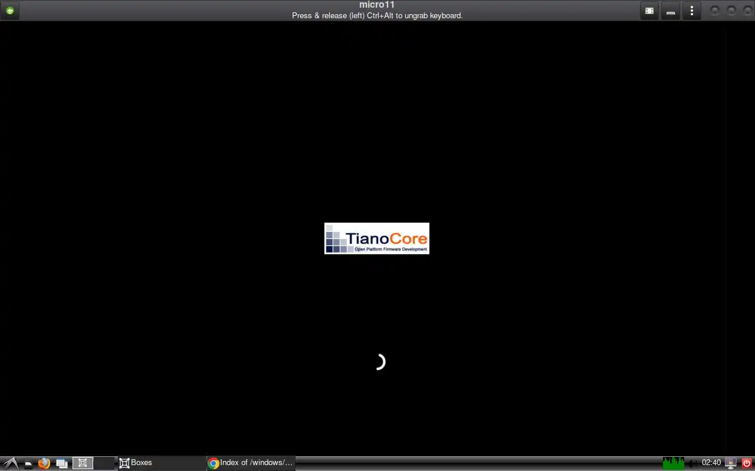The image size is (755, 471).
Task: Open the green CPU usage monitor
Action: click(x=674, y=463)
